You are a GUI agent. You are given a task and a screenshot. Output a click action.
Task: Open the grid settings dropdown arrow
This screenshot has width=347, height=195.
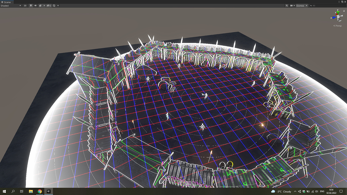pyautogui.click(x=58, y=6)
